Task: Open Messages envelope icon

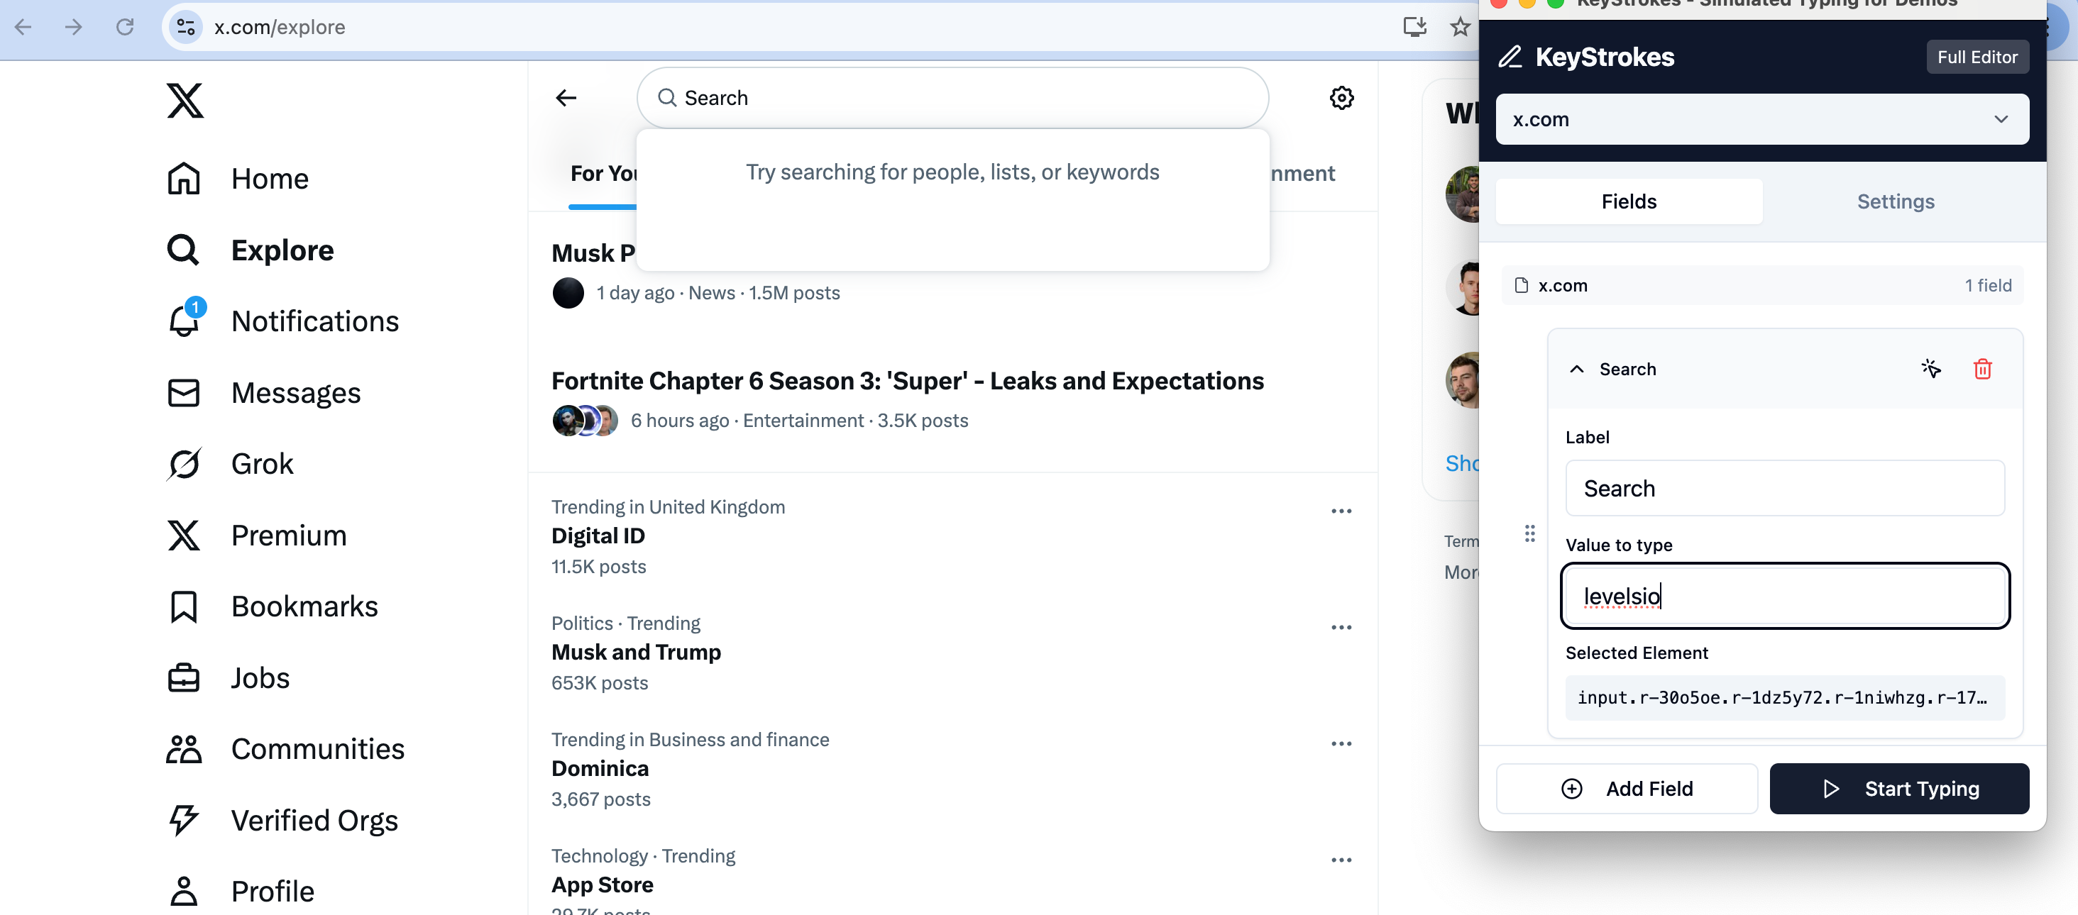Action: (x=263, y=393)
